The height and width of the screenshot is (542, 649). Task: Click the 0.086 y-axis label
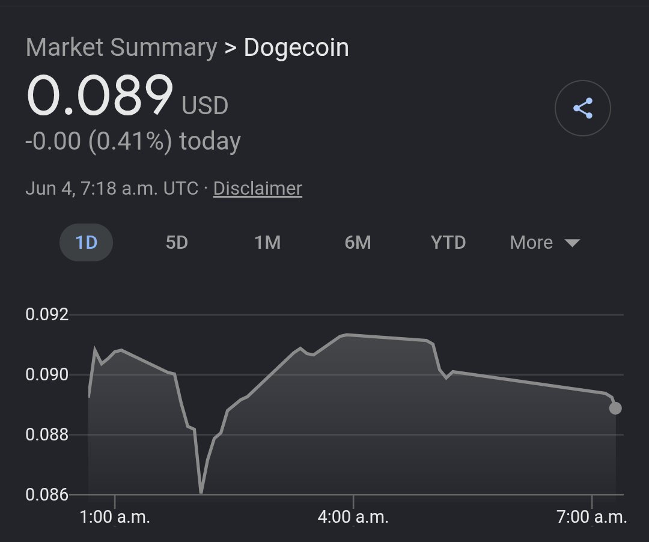[47, 495]
